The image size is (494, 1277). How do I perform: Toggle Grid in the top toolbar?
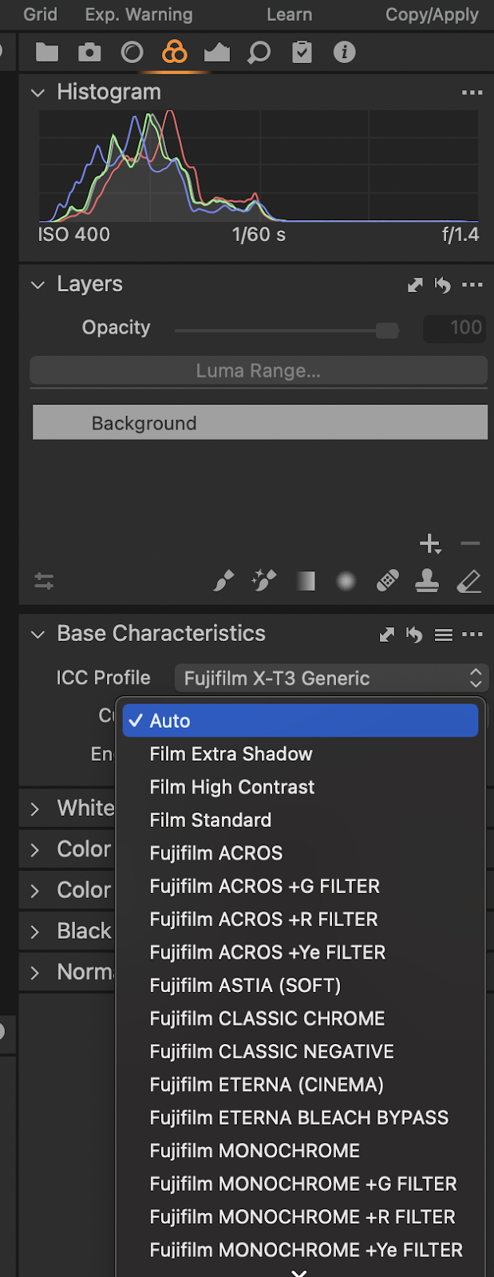40,14
